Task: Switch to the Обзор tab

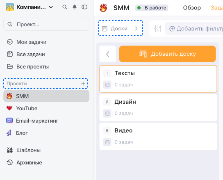Action: point(192,8)
